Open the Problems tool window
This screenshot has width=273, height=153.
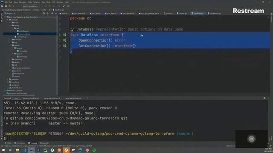20,143
